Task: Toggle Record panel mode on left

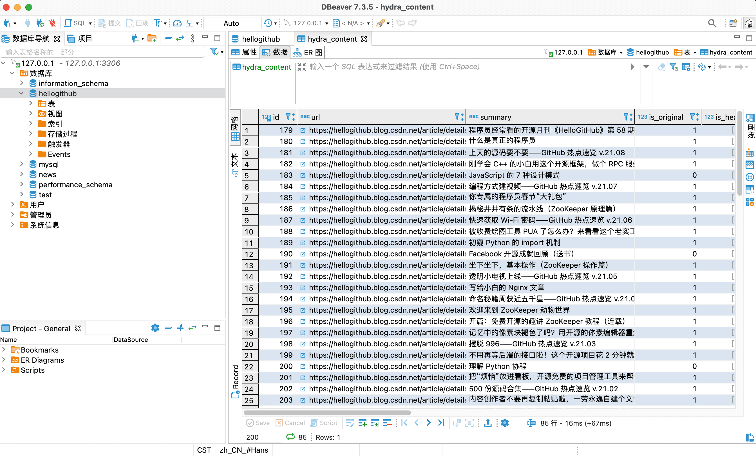Action: tap(235, 381)
